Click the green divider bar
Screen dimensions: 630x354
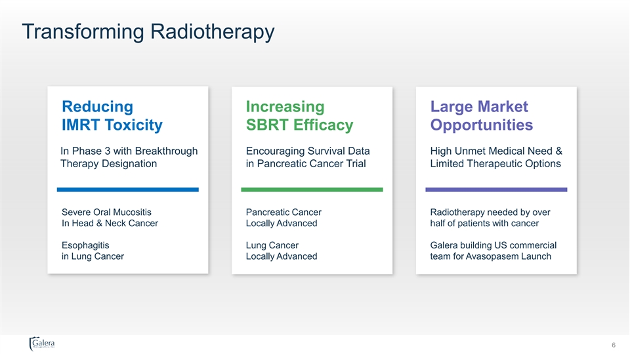pos(312,189)
